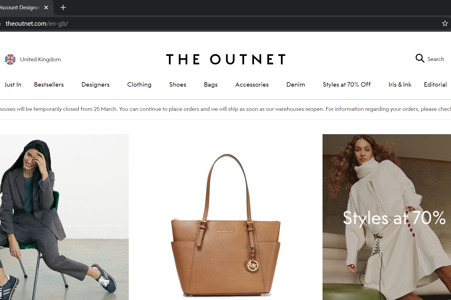451x300 pixels.
Task: Open Styles at 70% Off menu item
Action: (x=347, y=85)
